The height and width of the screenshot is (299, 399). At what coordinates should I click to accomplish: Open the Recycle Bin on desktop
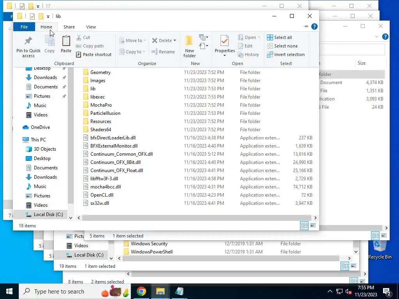click(380, 250)
